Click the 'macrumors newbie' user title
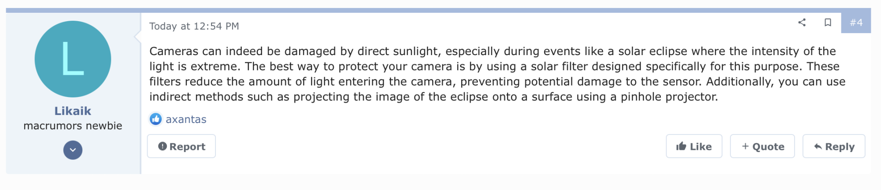The image size is (881, 190). click(x=73, y=126)
